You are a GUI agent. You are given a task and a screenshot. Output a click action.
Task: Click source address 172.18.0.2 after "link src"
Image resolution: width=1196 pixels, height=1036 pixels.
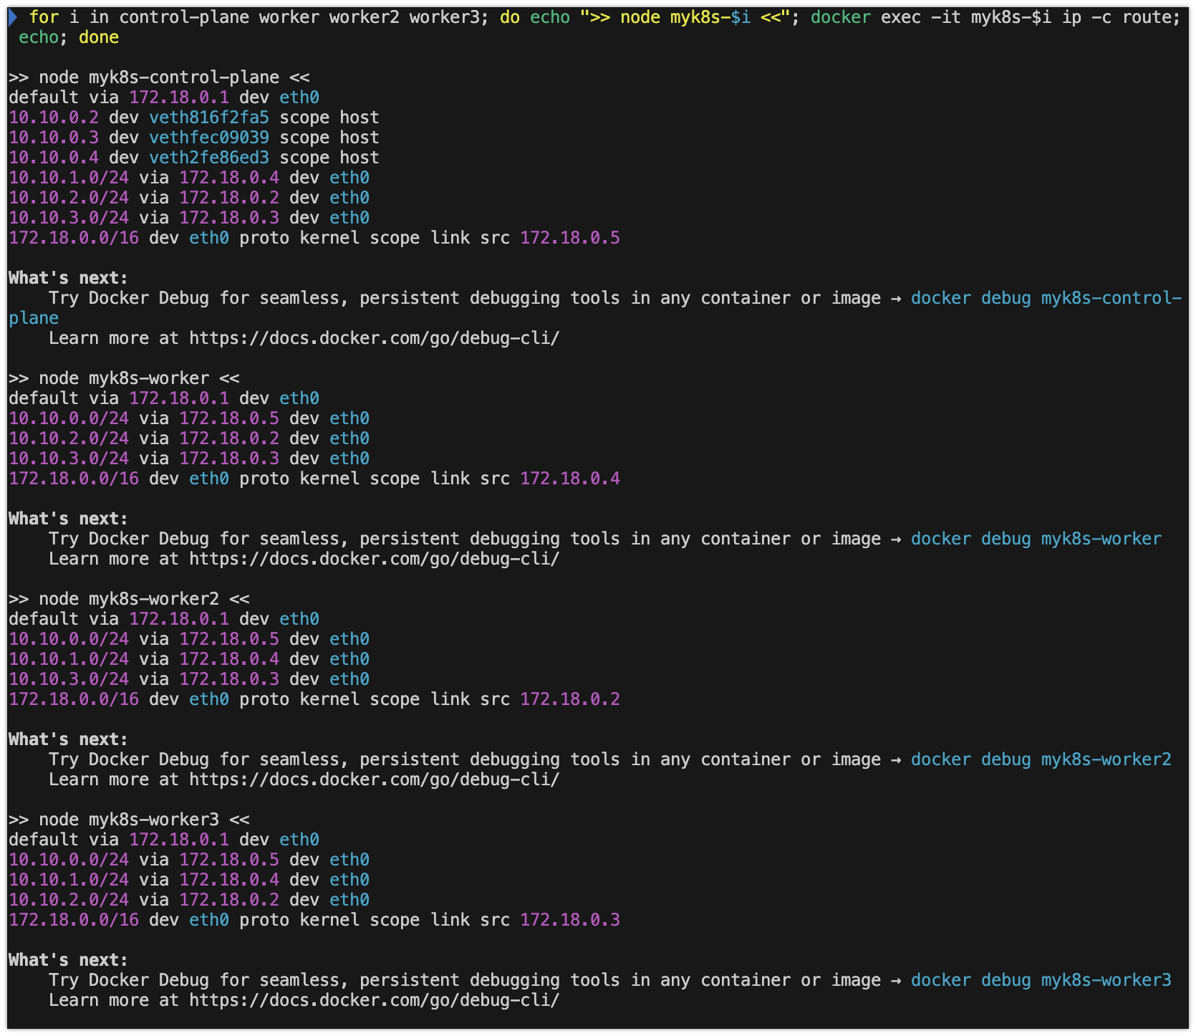point(570,699)
